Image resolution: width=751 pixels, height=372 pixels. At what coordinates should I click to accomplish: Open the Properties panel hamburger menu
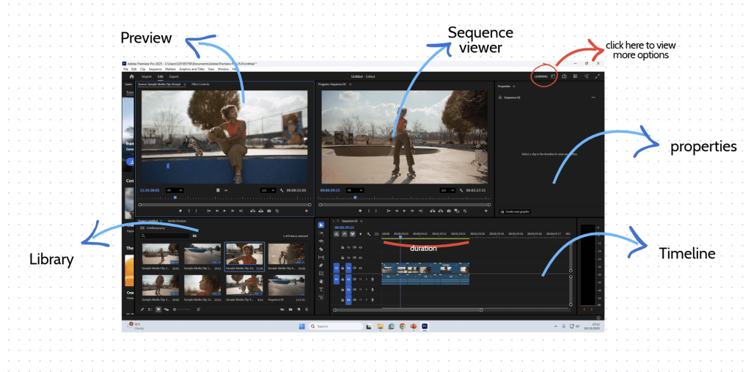point(513,86)
